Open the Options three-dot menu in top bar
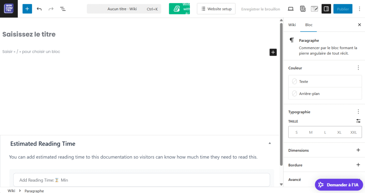Screen dimensions: 365x193 (x=359, y=9)
